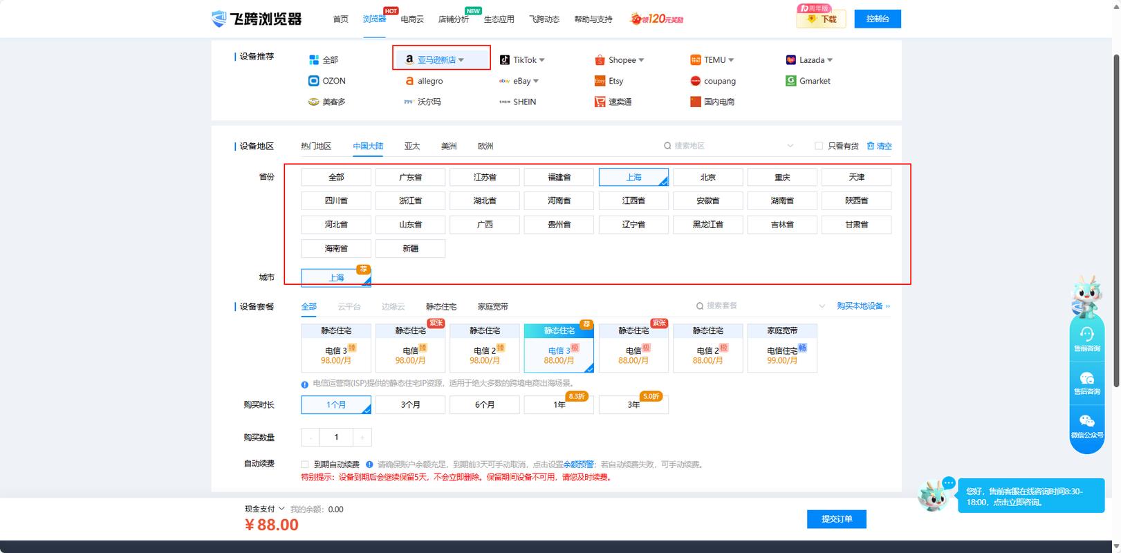Viewport: 1121px width, 553px height.
Task: Click the 下载 button
Action: pos(821,19)
